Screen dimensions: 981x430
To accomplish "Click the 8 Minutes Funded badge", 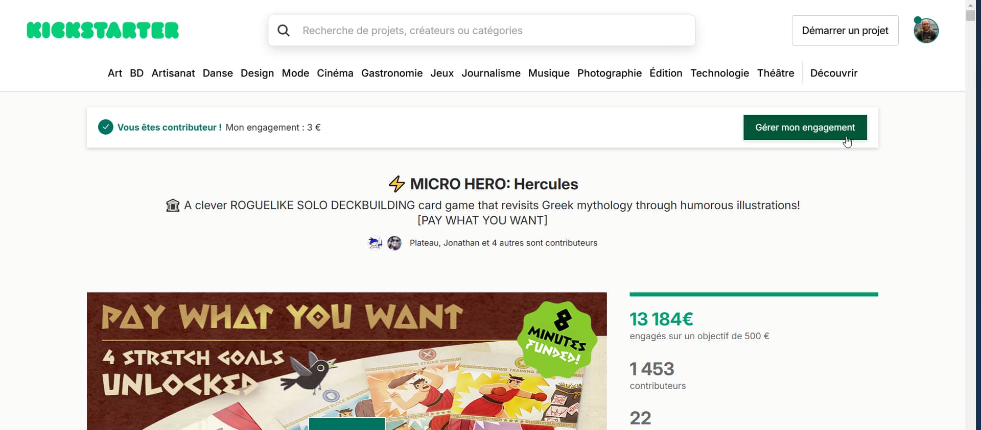I will (556, 339).
